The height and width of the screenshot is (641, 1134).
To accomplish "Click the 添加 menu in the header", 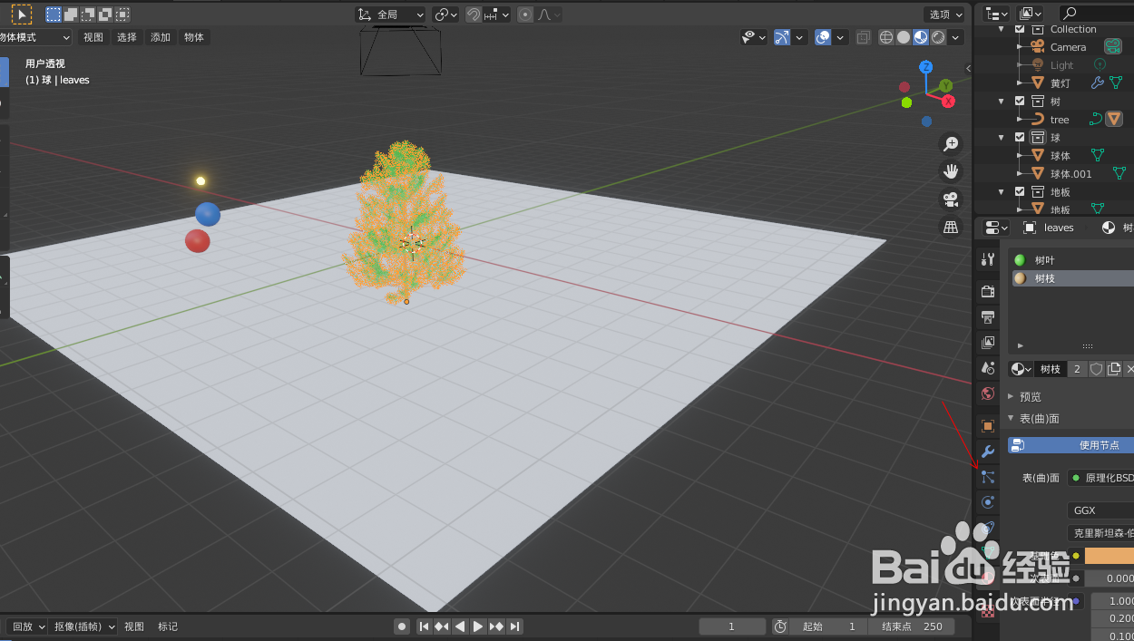I will [x=160, y=36].
